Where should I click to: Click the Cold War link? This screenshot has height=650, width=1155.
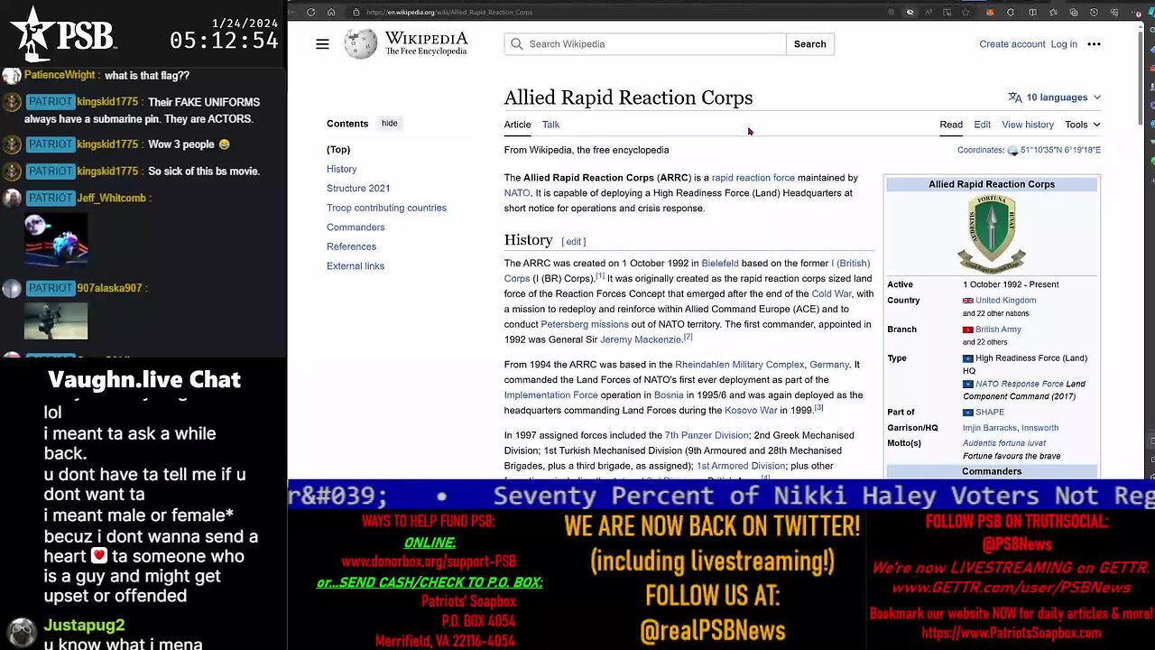831,293
